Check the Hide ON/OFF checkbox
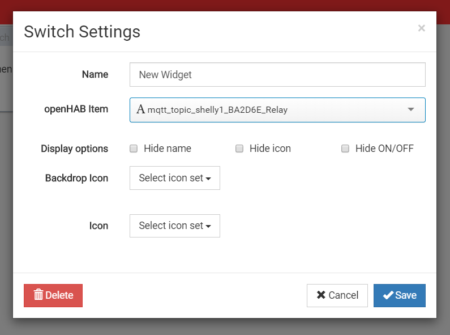The height and width of the screenshot is (335, 450). [345, 149]
